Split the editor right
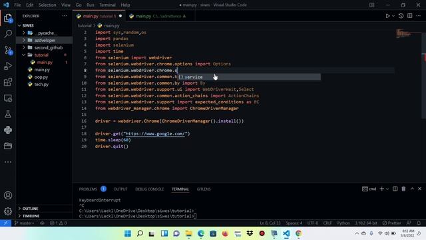 click(410, 16)
